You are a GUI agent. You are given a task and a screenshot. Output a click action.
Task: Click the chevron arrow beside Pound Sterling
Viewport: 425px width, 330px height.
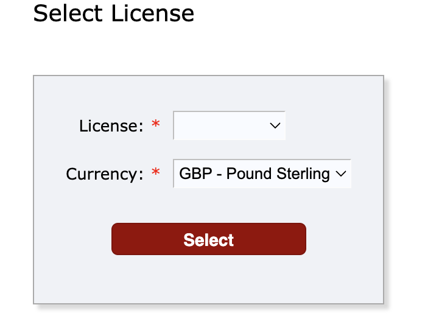[340, 174]
